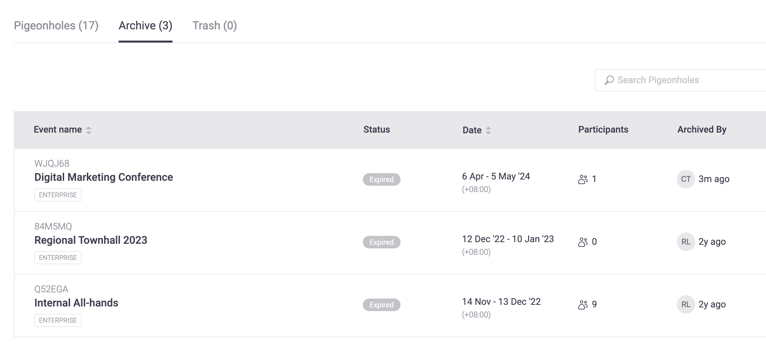Open Internal All-hands event
This screenshot has height=351, width=766.
[76, 303]
